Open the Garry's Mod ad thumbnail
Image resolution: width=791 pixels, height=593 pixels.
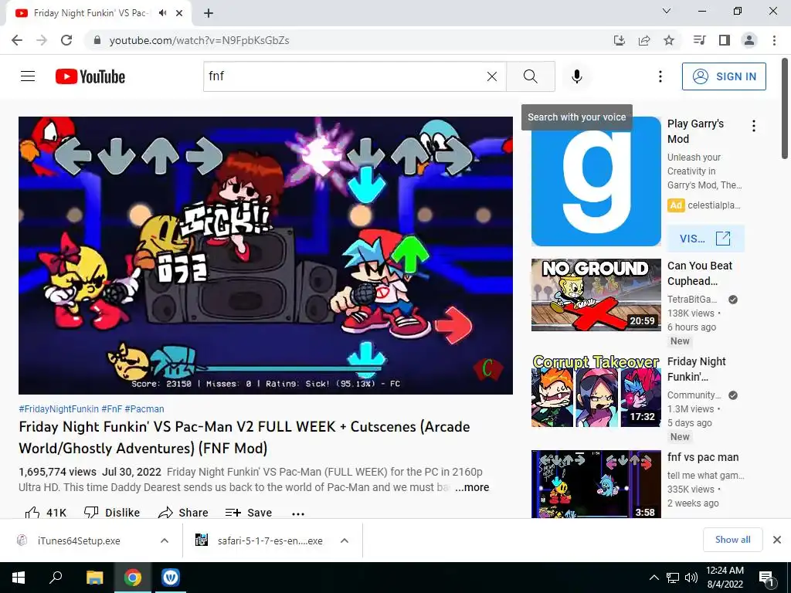pos(596,181)
